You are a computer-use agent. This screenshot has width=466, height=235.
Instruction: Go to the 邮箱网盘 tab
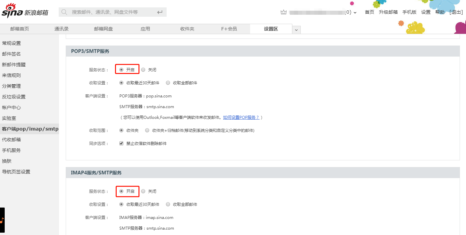[x=104, y=29]
